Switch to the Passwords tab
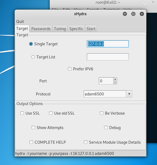 tap(41, 29)
